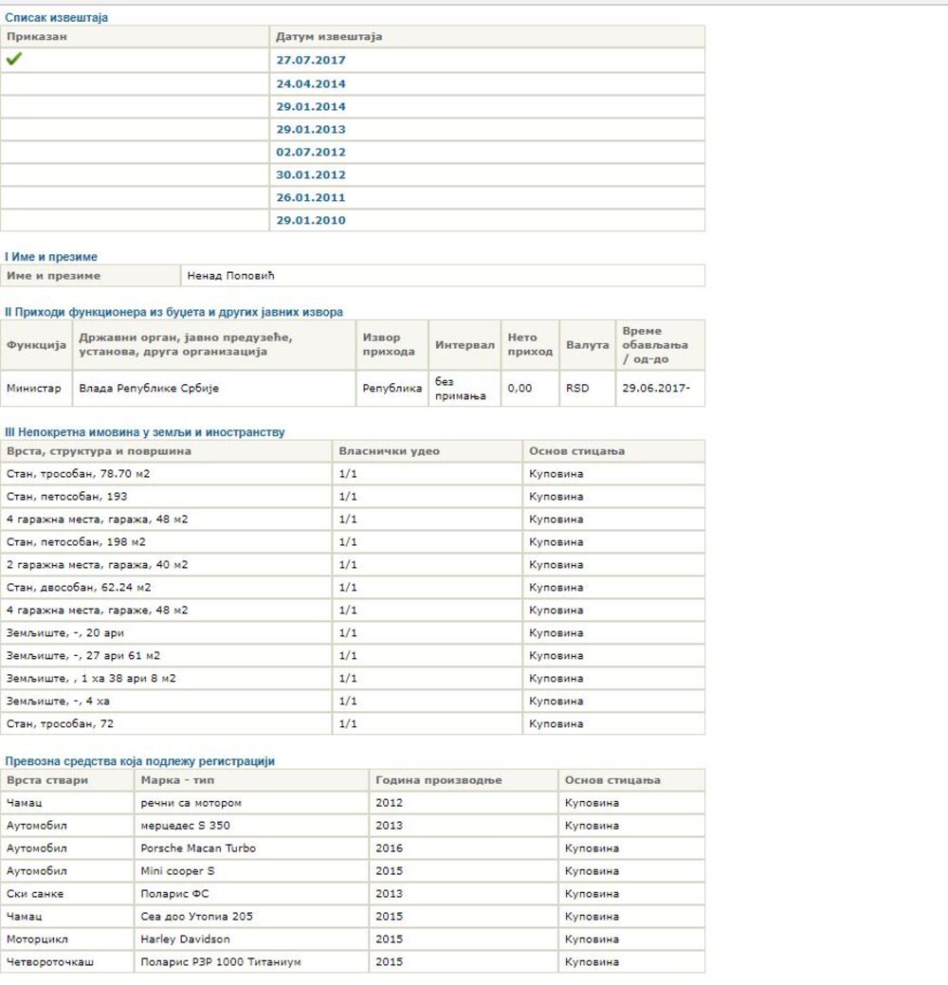Open report dated 02.07.2012
This screenshot has width=948, height=985.
click(310, 152)
